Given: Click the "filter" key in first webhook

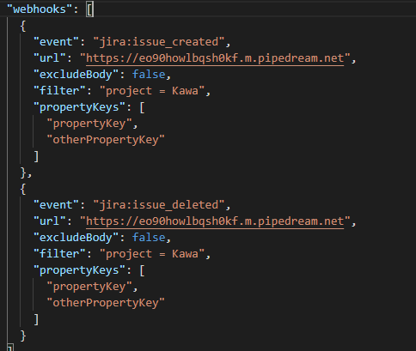Looking at the screenshot, I should click(59, 91).
